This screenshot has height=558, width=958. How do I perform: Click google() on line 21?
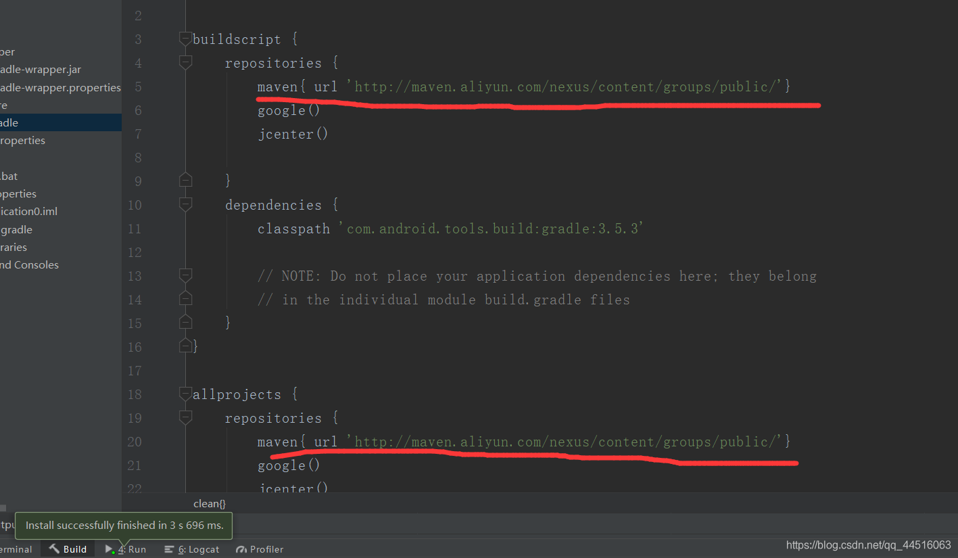(x=289, y=465)
